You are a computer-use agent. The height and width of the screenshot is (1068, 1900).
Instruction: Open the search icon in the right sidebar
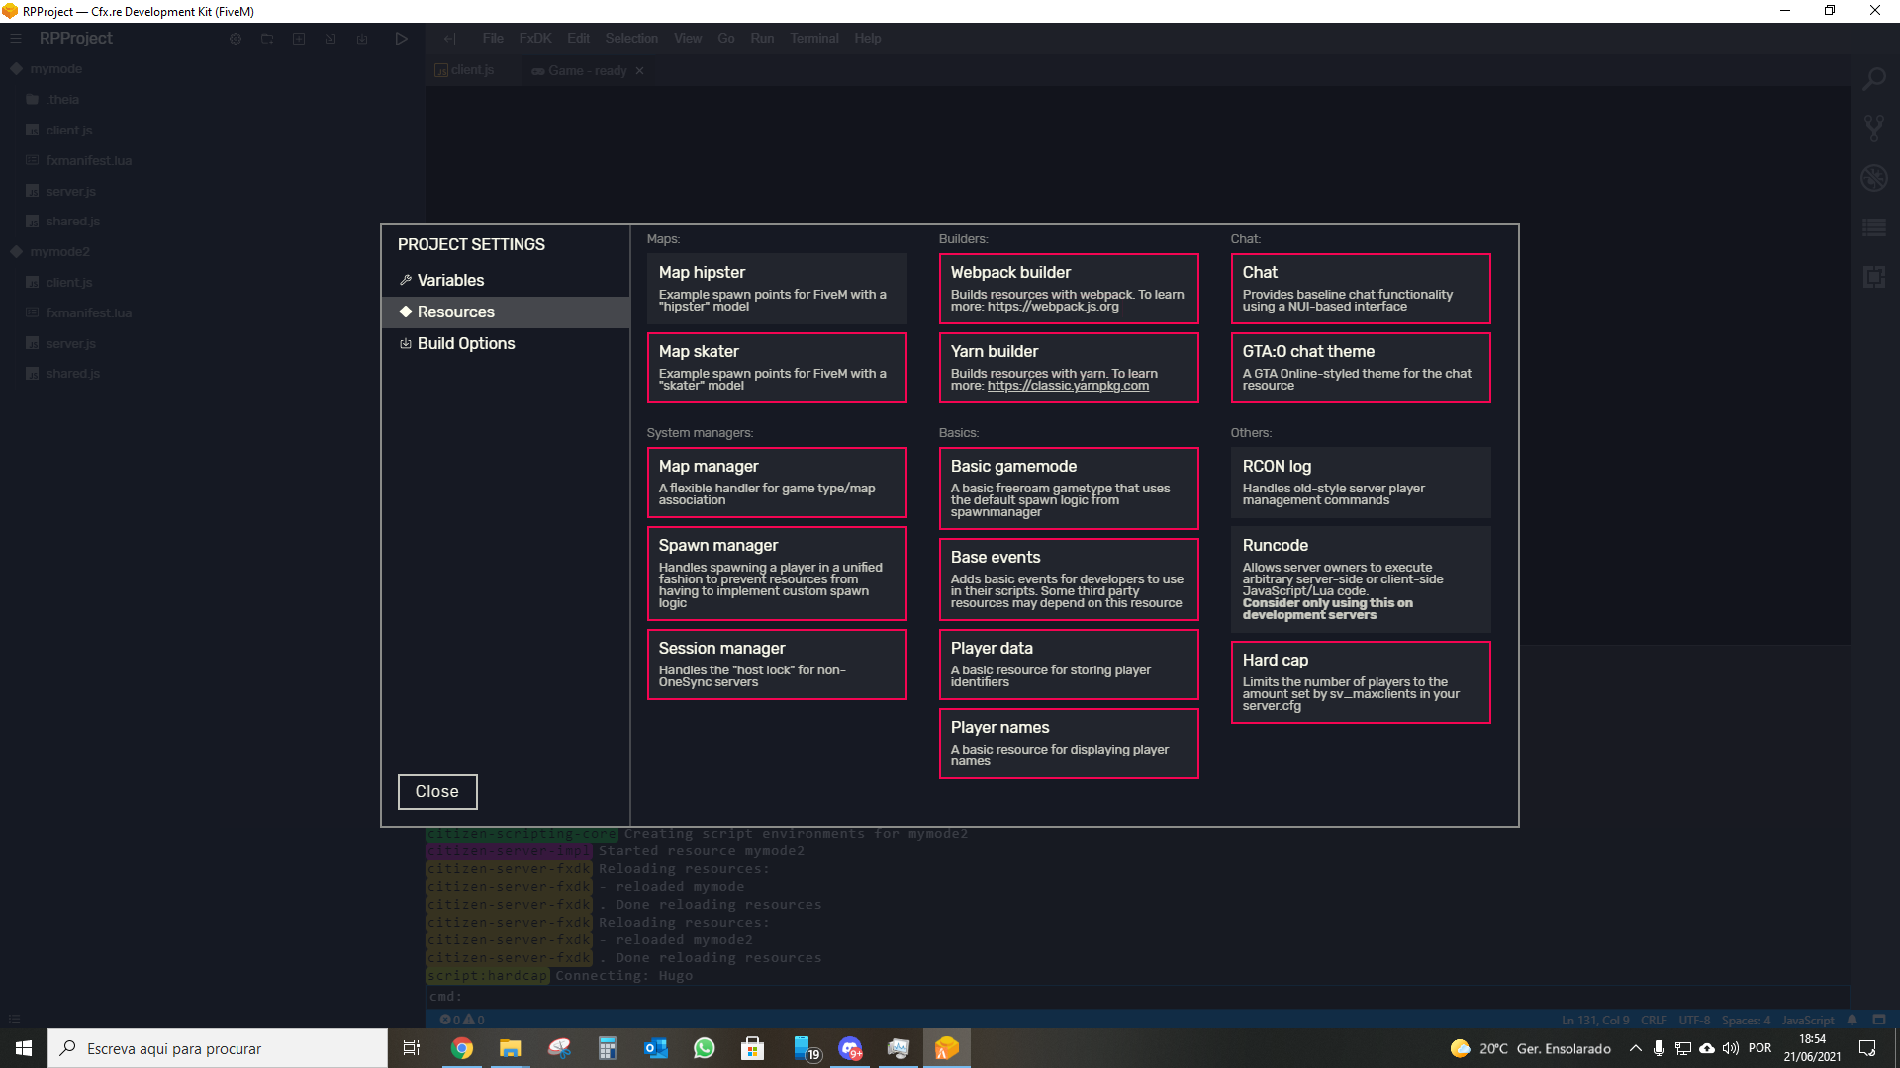(1874, 79)
